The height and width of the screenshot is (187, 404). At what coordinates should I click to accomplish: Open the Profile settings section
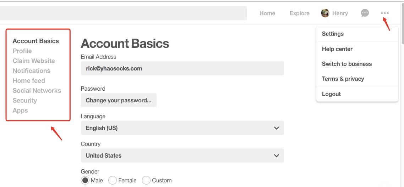pos(22,51)
